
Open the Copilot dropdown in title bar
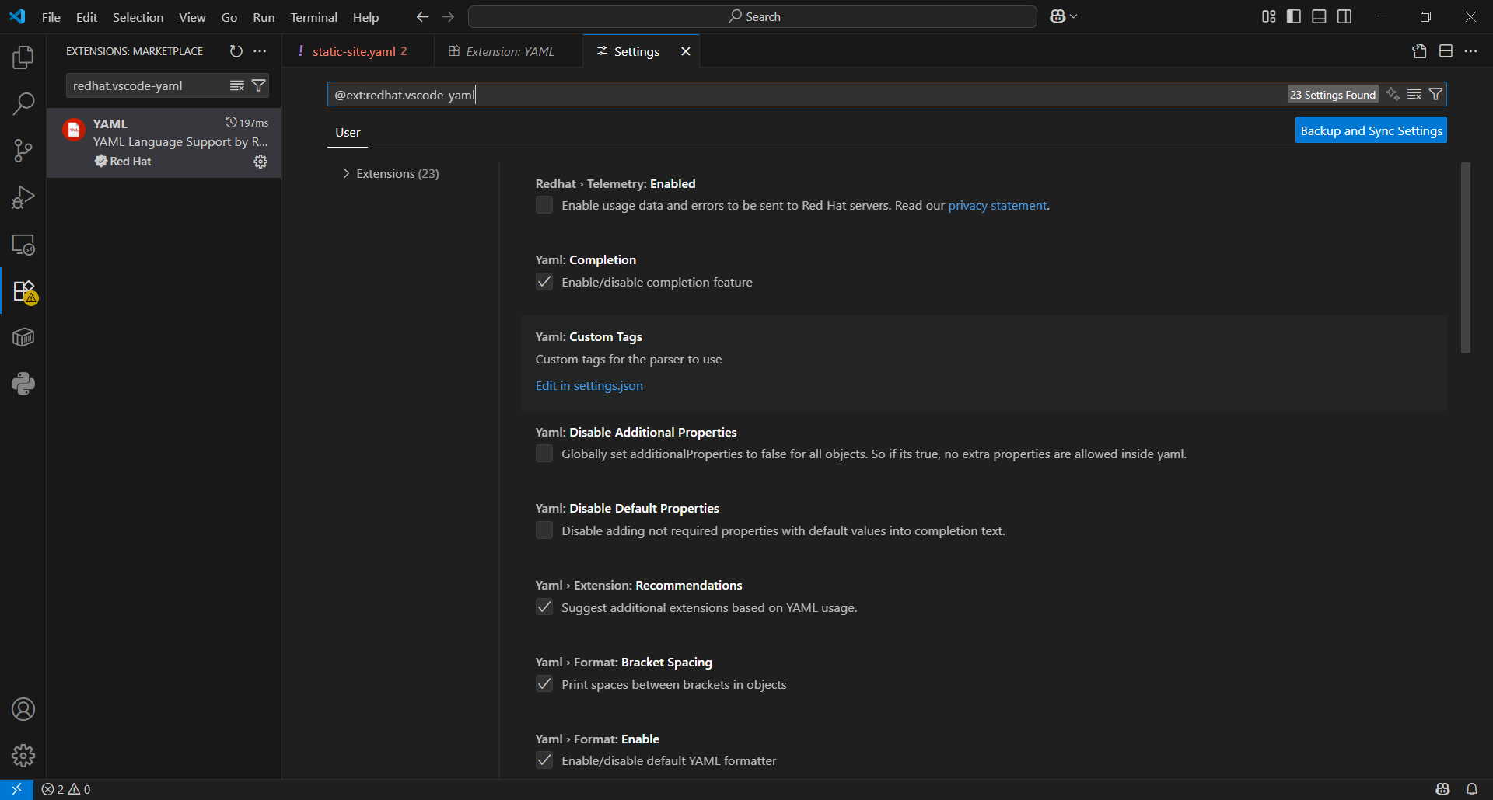(1064, 16)
